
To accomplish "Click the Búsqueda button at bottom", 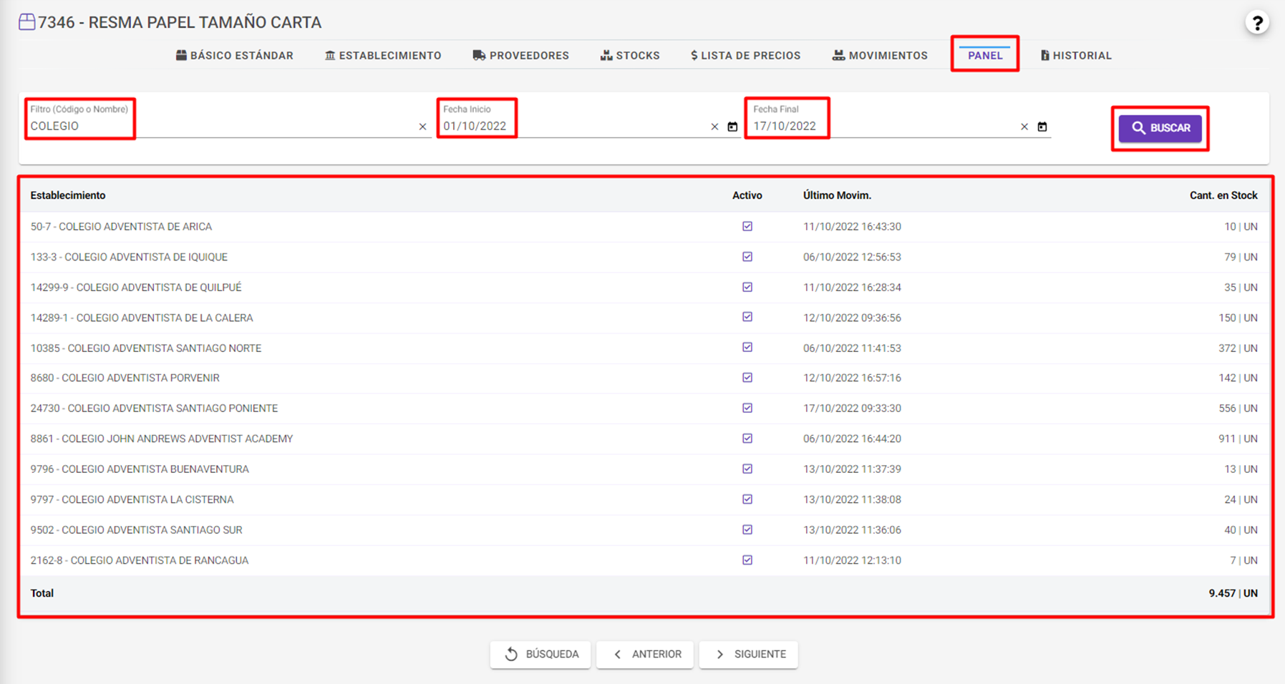I will point(540,654).
